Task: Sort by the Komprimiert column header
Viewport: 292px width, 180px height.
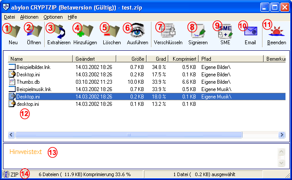Action: pyautogui.click(x=184, y=59)
